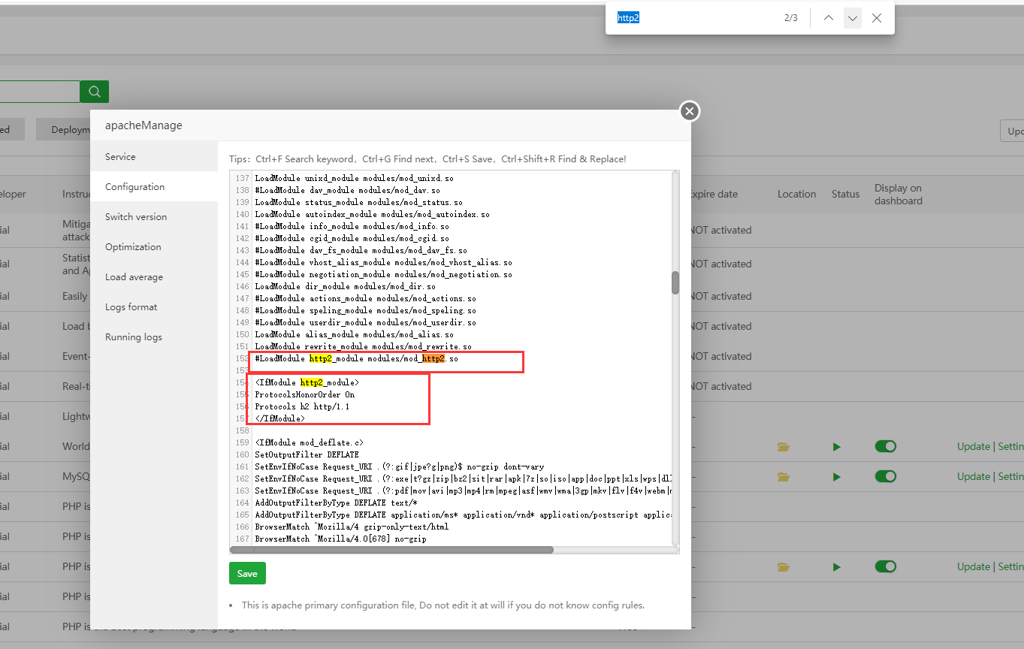This screenshot has width=1024, height=649.
Task: Toggle dashboard display for the World row
Action: click(886, 446)
